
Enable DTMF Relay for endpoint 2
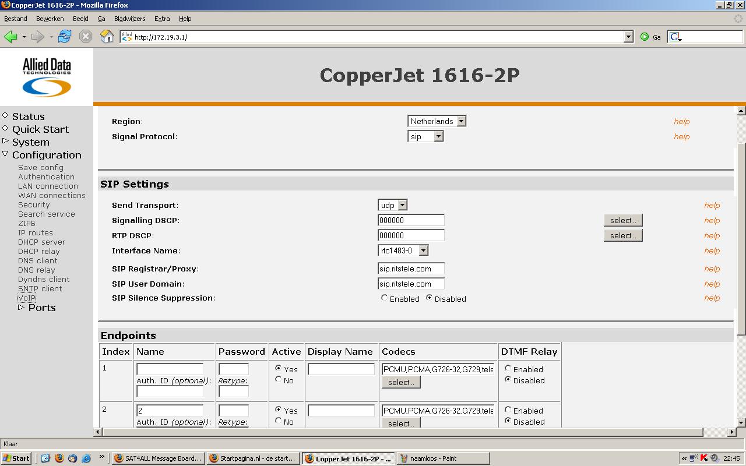[x=508, y=409]
